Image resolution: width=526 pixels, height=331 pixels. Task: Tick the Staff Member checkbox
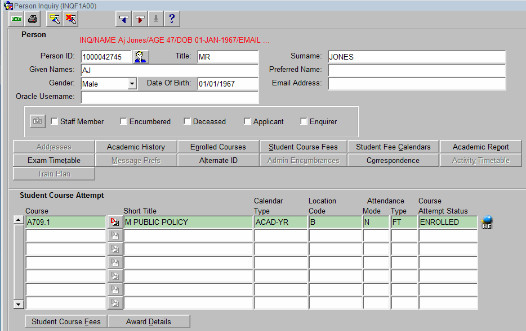[55, 121]
